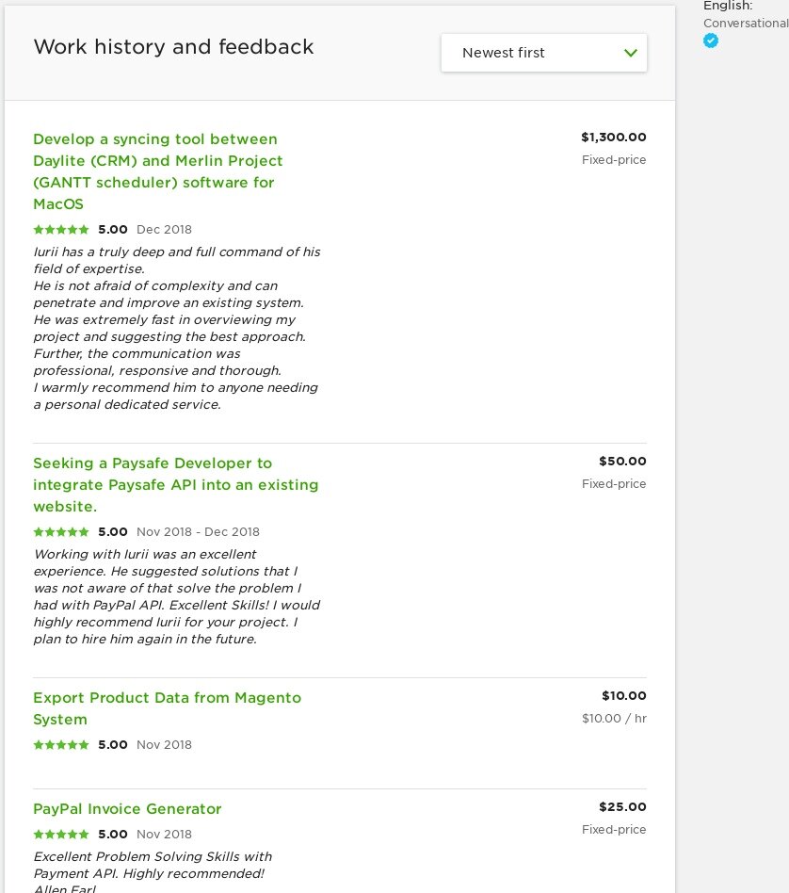Open "Export Product Data from Magento System" job

point(167,708)
